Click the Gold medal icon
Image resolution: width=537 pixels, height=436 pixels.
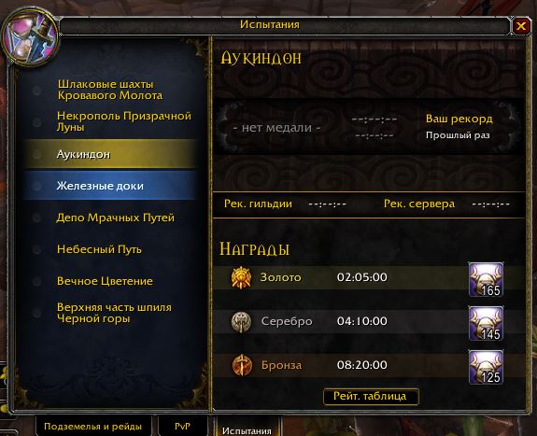pyautogui.click(x=241, y=277)
